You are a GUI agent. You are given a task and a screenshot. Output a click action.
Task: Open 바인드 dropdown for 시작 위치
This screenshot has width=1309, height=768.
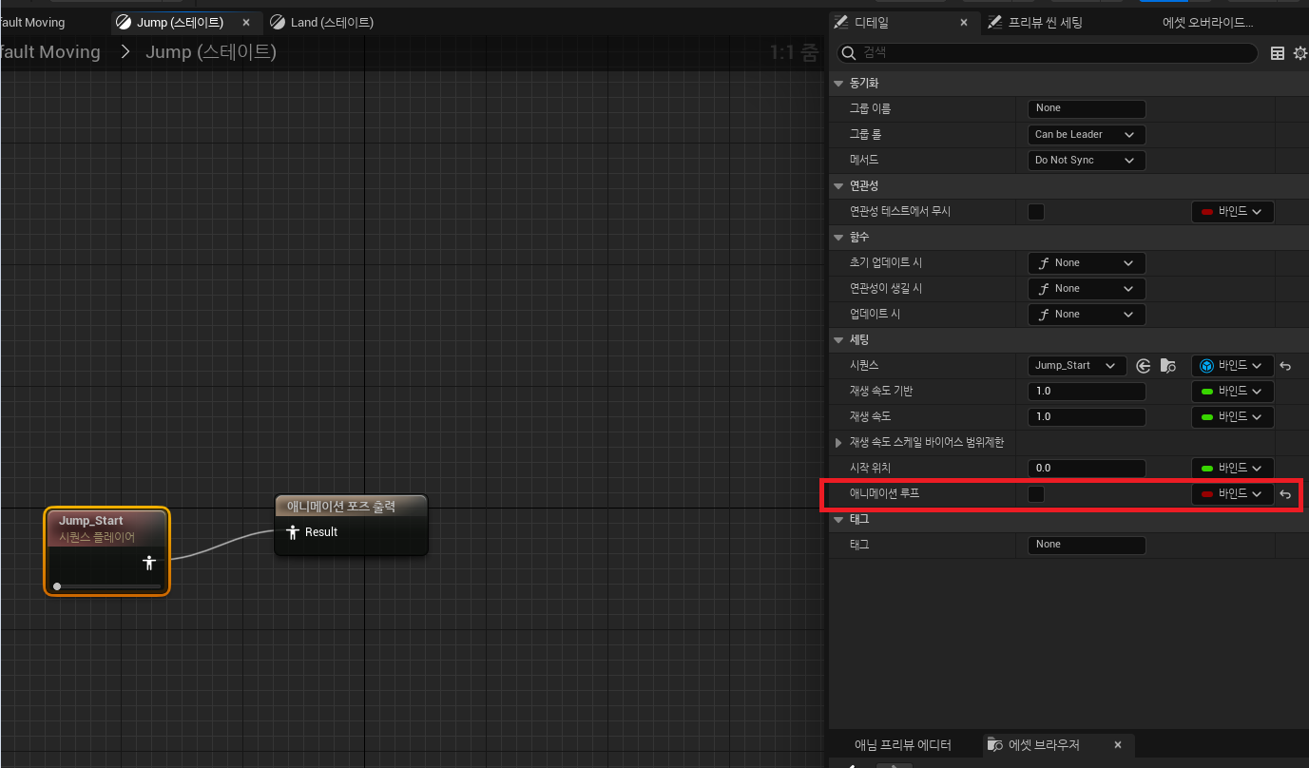click(x=1232, y=469)
